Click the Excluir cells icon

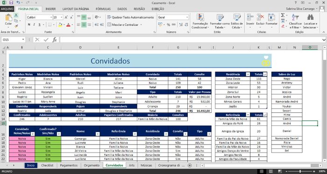(260, 17)
